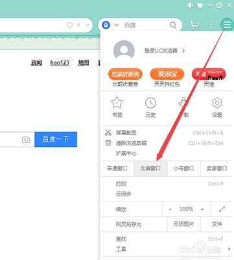
Task: Click the camera image-search icon
Action: [26, 140]
